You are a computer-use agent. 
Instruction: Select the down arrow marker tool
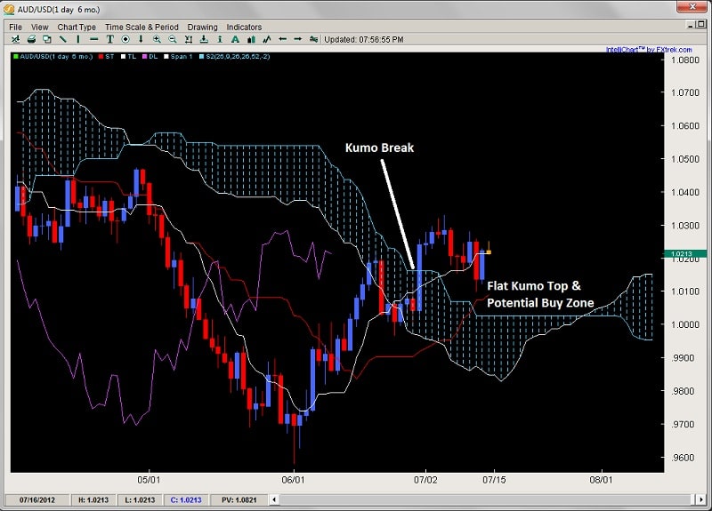(141, 39)
